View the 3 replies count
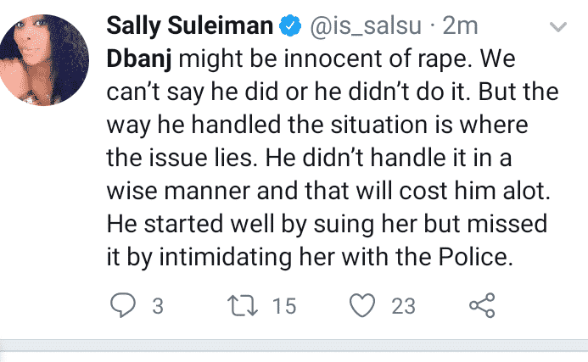This screenshot has height=362, width=588. click(x=158, y=306)
